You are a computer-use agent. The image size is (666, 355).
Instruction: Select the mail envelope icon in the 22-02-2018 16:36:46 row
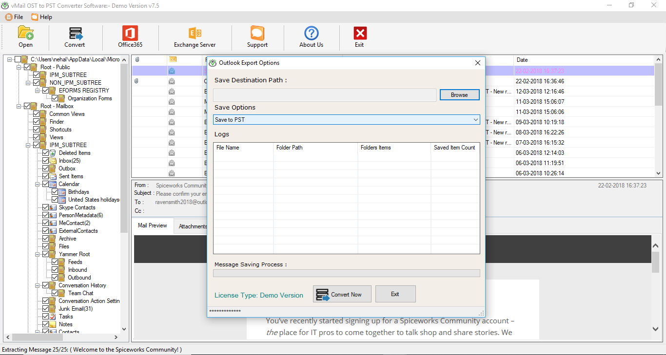pos(172,81)
